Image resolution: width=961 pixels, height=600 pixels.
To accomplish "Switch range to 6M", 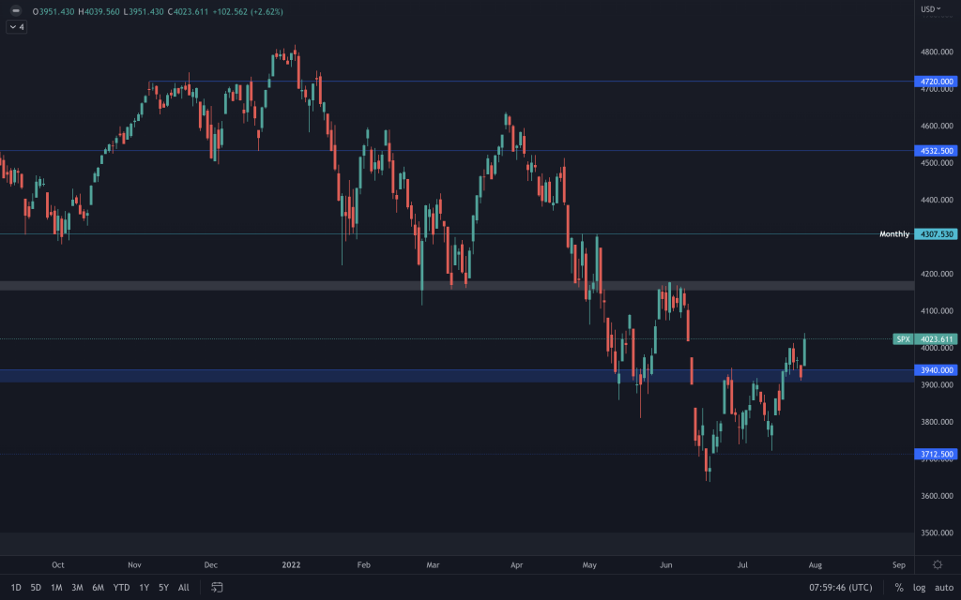I will click(98, 588).
